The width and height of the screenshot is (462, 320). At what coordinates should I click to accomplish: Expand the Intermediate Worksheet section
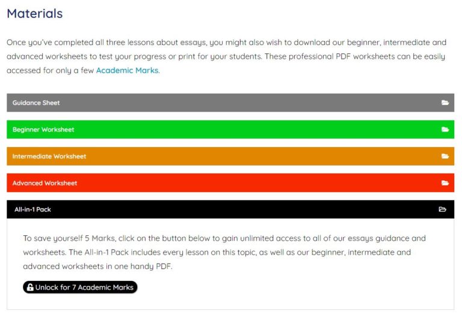point(230,156)
